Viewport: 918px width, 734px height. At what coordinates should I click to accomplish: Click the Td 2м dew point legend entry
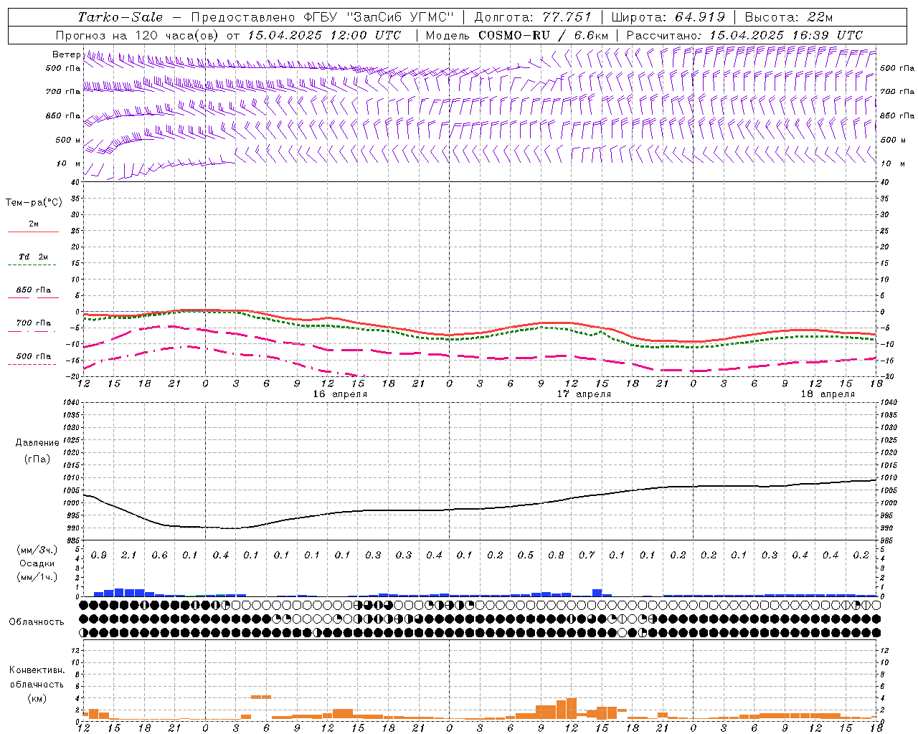[34, 257]
